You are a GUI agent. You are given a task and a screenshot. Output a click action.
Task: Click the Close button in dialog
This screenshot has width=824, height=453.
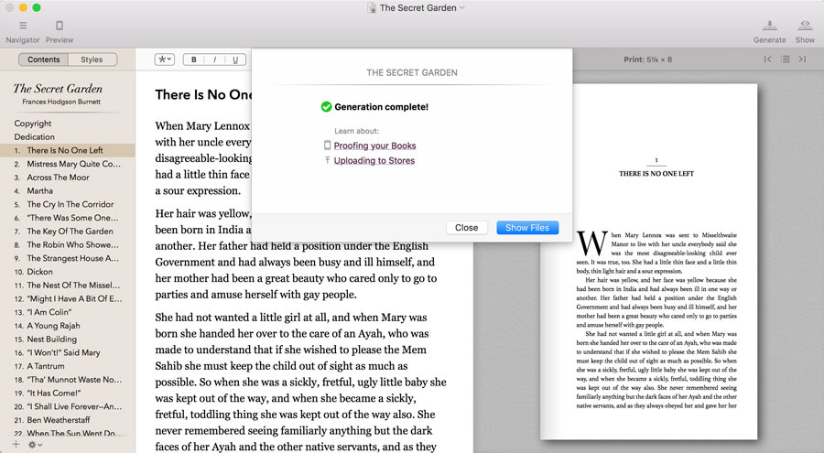(467, 228)
